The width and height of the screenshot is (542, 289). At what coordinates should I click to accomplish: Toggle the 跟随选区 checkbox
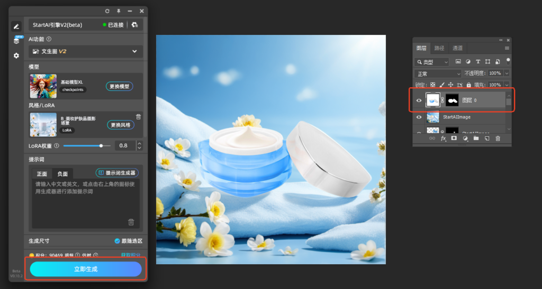tap(117, 241)
